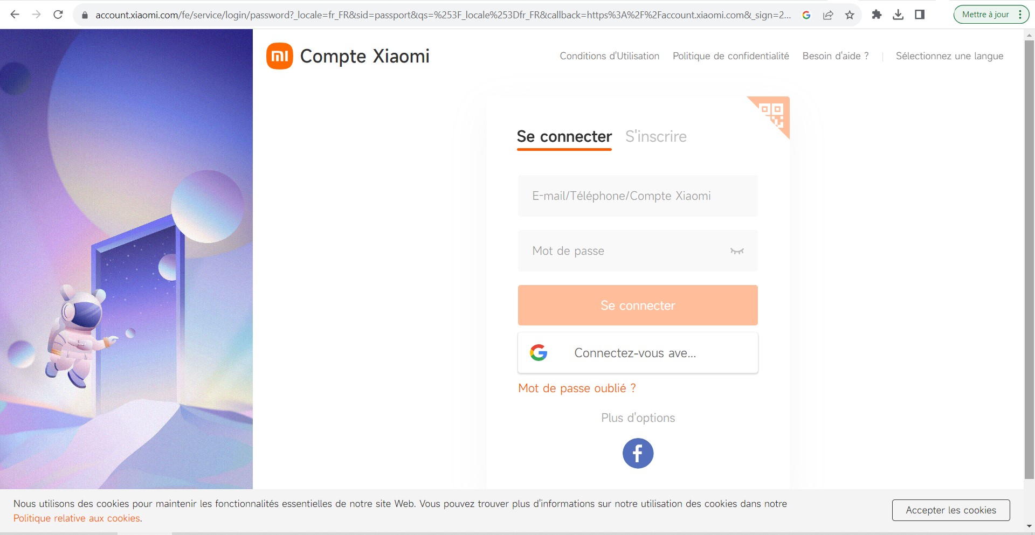Toggle the browser side panel icon
Image resolution: width=1035 pixels, height=535 pixels.
pyautogui.click(x=920, y=15)
